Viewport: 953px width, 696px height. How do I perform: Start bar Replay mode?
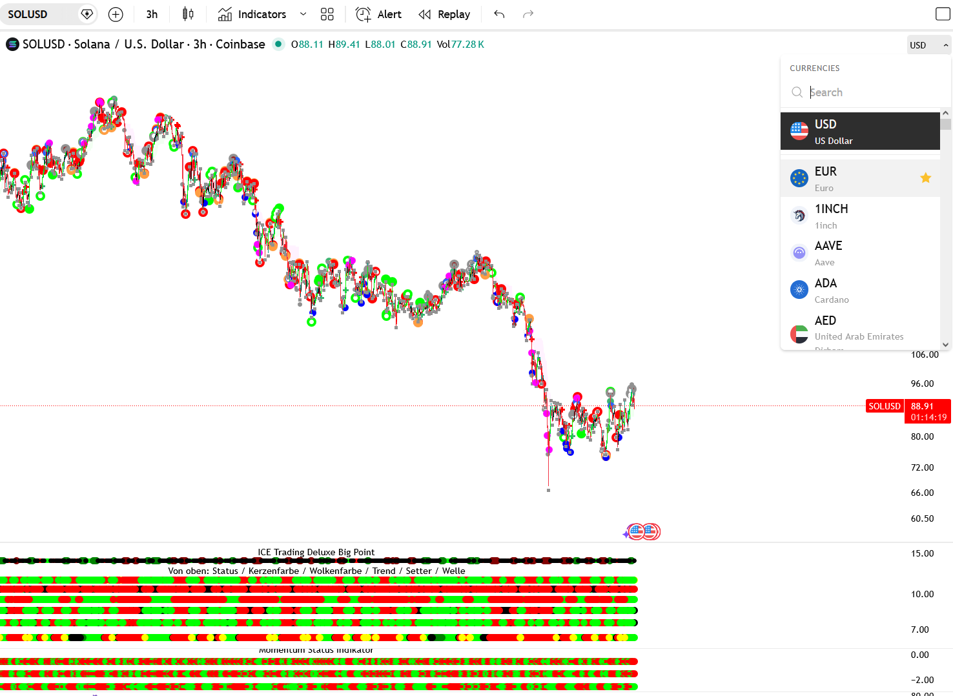point(444,14)
